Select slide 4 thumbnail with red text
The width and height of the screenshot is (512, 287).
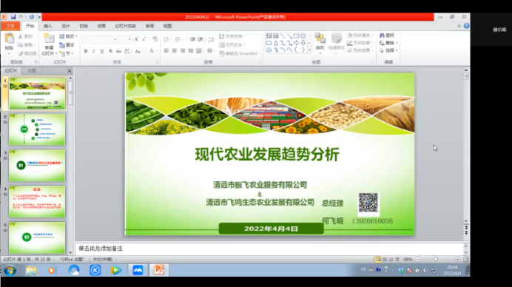click(x=37, y=201)
